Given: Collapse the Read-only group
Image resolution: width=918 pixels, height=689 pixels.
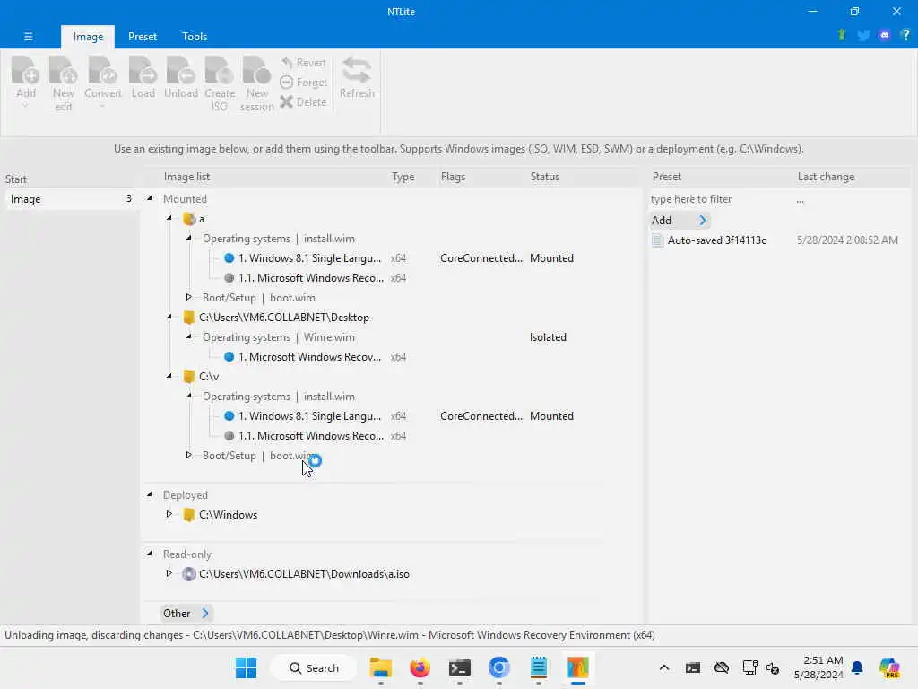Looking at the screenshot, I should click(x=150, y=554).
